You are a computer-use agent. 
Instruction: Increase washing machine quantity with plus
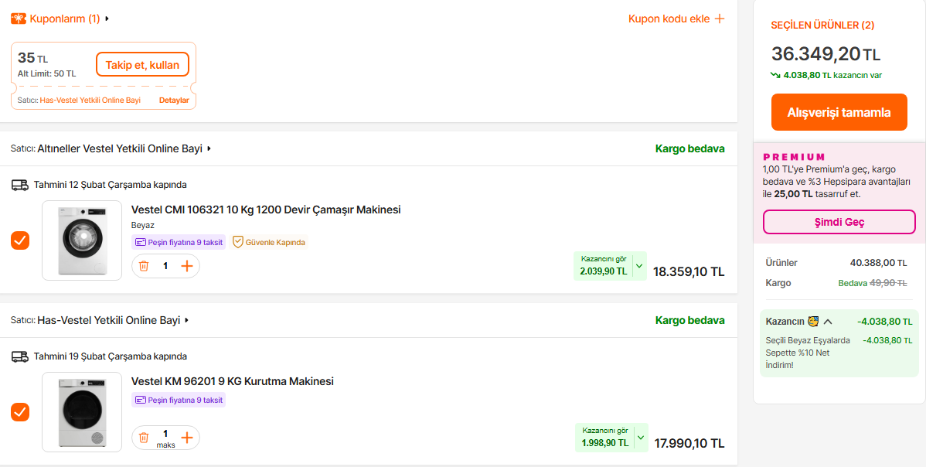(186, 266)
